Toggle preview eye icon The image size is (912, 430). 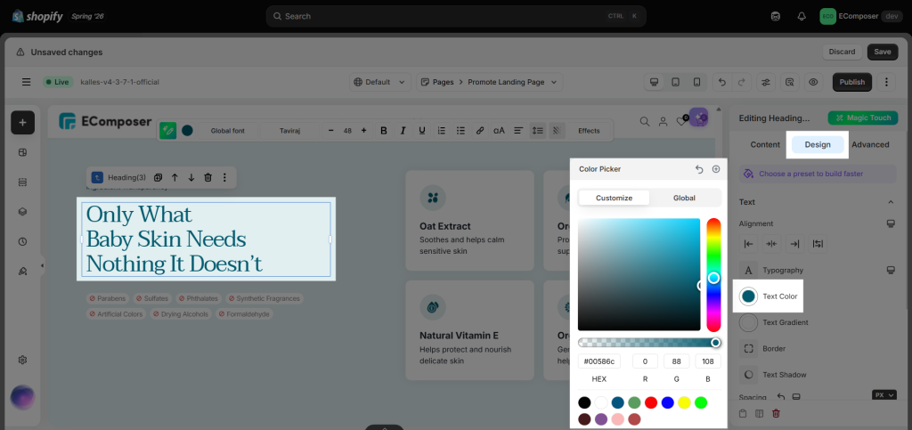coord(813,82)
